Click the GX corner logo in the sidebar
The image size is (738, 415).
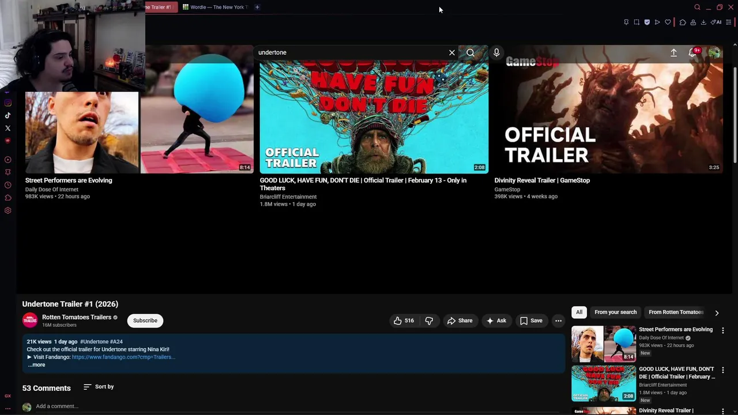[7, 396]
